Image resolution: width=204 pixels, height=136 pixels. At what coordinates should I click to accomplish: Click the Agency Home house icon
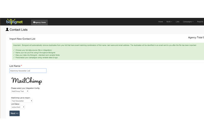pyautogui.click(x=34, y=22)
